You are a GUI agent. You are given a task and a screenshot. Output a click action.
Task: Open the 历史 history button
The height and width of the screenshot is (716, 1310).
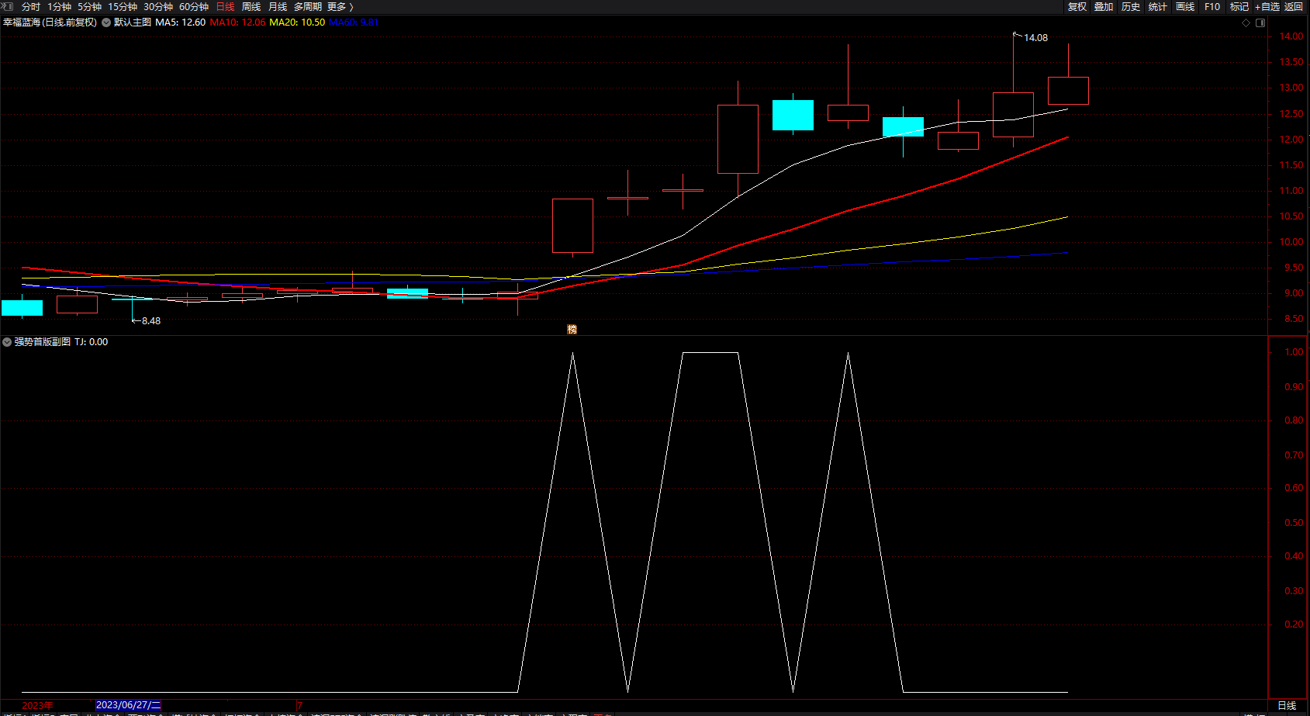point(1131,7)
